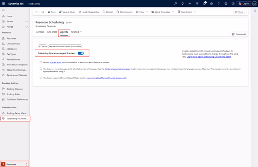Click the plus quick create icon
The width and height of the screenshot is (258, 167).
[190, 4]
